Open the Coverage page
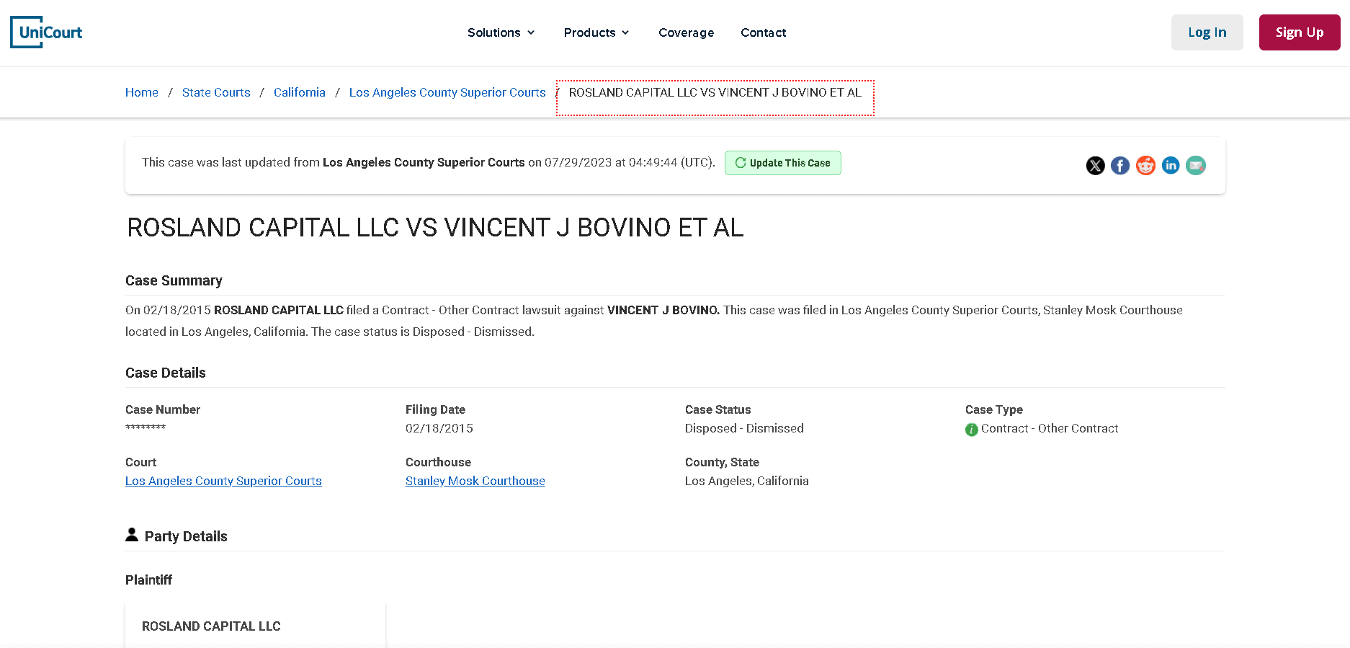The height and width of the screenshot is (648, 1350). tap(686, 32)
